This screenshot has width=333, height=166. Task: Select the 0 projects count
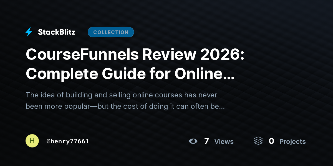(271, 141)
